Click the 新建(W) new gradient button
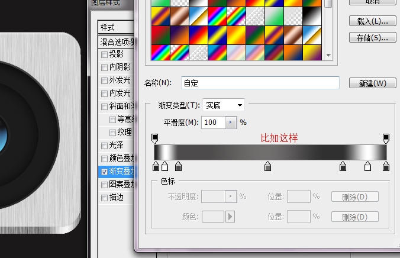This screenshot has width=400, height=258. coord(372,83)
